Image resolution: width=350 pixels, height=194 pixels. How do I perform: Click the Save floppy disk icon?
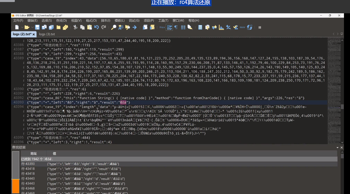pyautogui.click(x=37, y=27)
